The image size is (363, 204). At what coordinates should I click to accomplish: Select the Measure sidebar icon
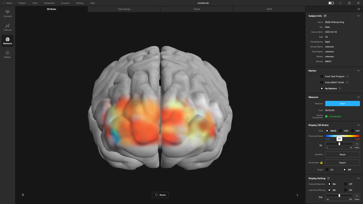click(x=7, y=41)
